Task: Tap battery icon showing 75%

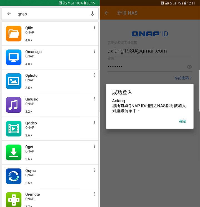Action: [185, 3]
